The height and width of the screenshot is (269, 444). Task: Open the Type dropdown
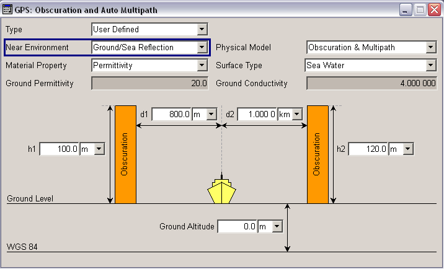pyautogui.click(x=202, y=29)
